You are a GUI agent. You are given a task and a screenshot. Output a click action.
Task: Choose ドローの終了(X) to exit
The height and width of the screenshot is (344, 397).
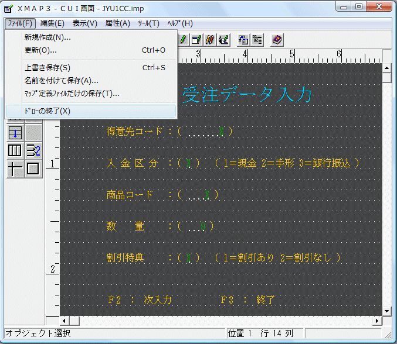(91, 111)
